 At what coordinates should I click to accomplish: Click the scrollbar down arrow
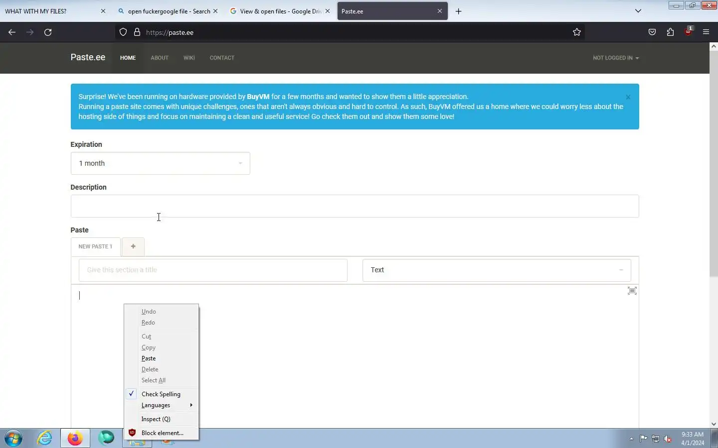[714, 424]
